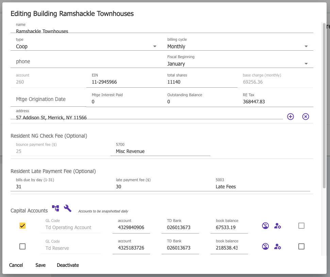Image resolution: width=330 pixels, height=277 pixels.
Task: Uncheck the Td Operating Account snapshot checkbox
Action: tap(22, 226)
